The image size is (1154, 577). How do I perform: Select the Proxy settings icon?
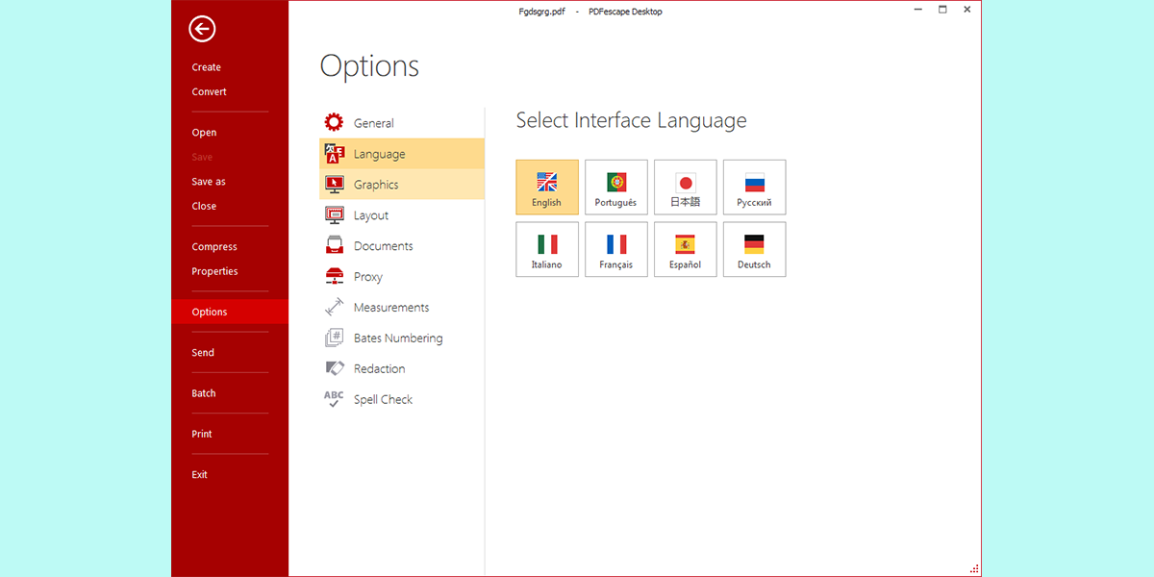coord(334,277)
